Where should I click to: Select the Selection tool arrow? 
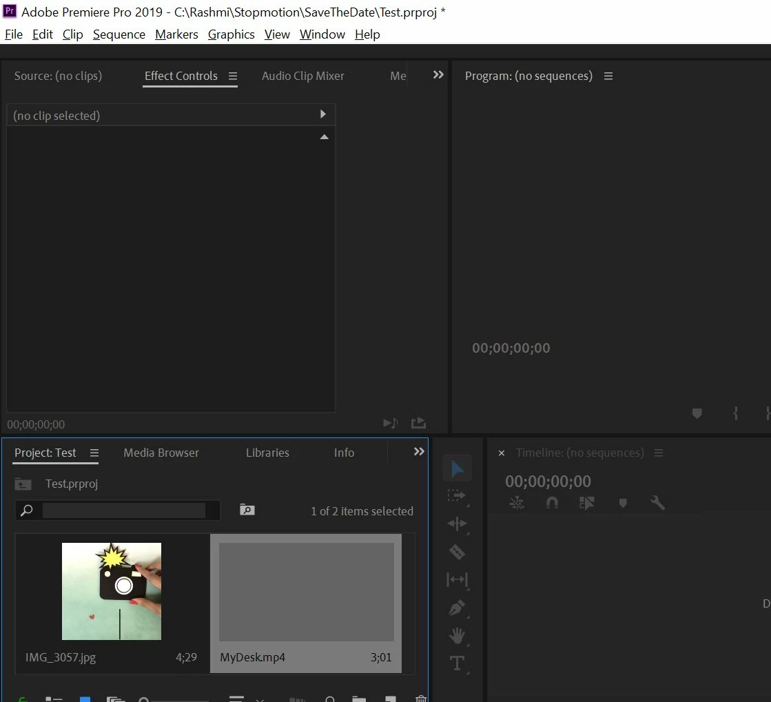click(x=458, y=468)
